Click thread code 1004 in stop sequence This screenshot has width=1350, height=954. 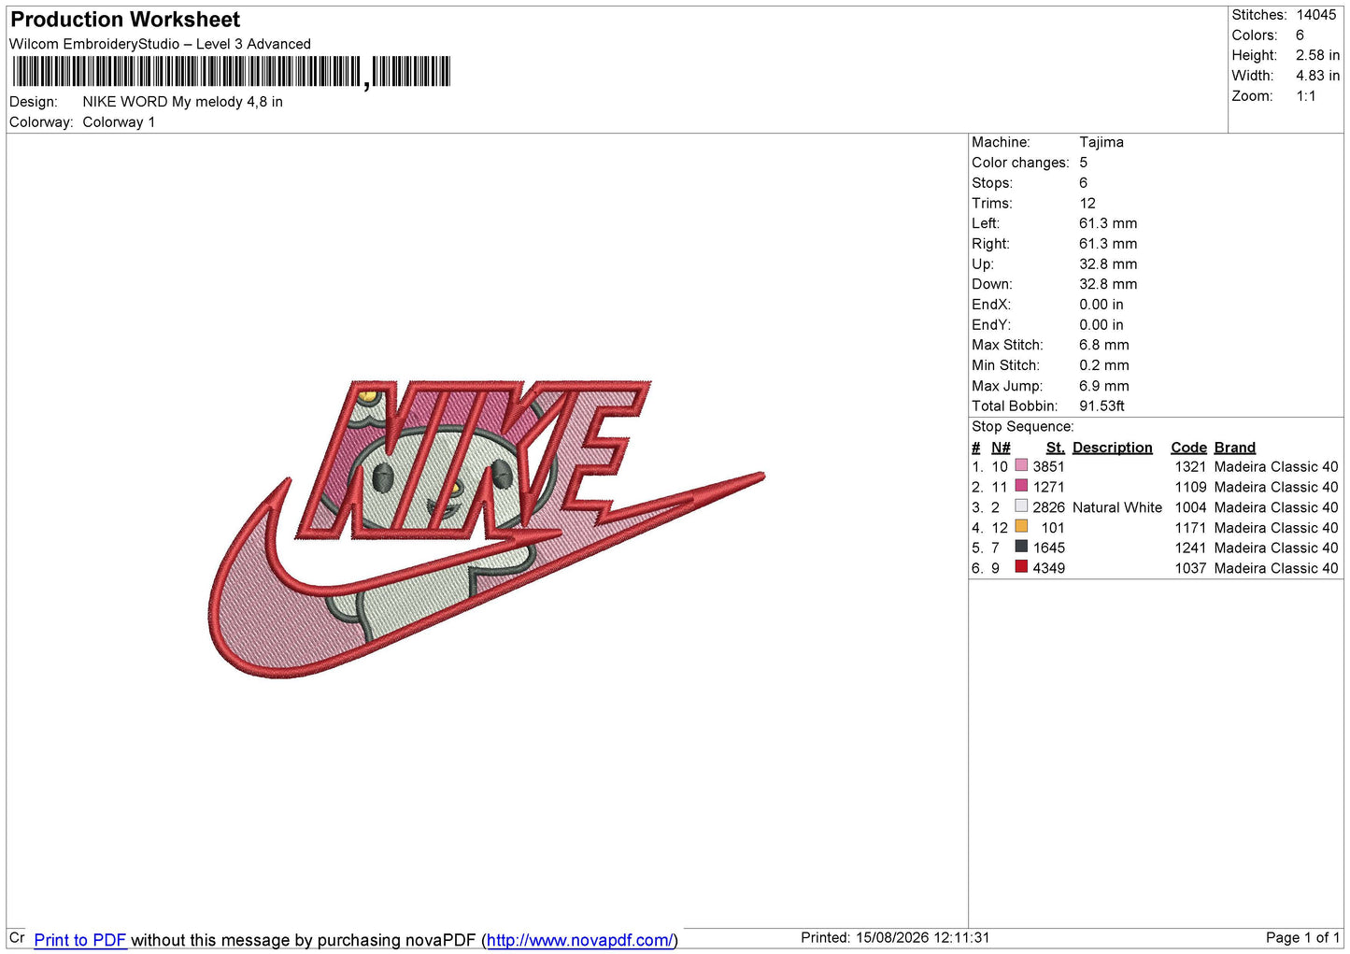click(1190, 507)
